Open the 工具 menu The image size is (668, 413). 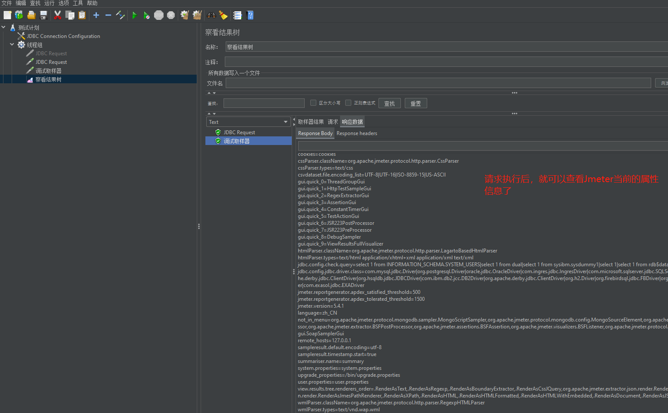[78, 3]
